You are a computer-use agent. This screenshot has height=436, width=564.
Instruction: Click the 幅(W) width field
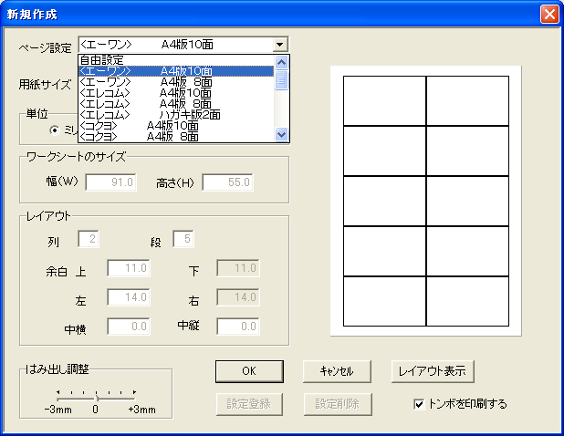pos(110,182)
